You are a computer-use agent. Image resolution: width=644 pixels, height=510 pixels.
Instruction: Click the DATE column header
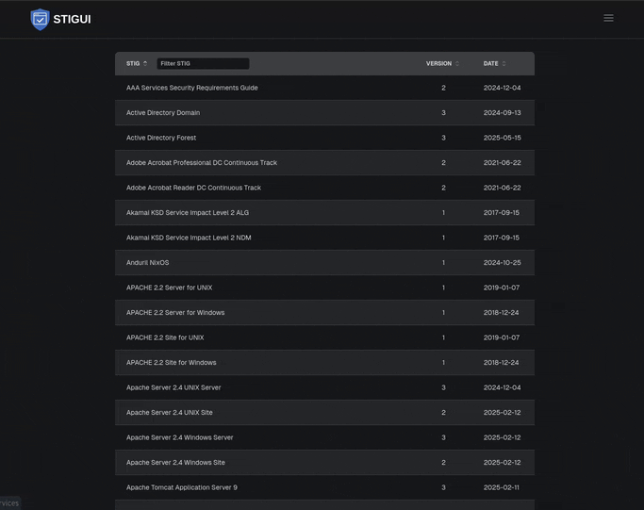tap(490, 64)
